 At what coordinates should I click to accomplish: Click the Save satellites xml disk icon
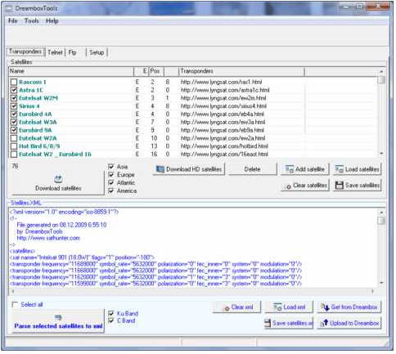[268, 323]
